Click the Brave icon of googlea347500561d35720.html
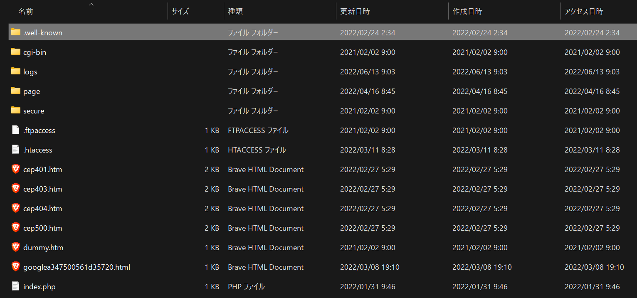Viewport: 637px width, 298px height. pos(16,266)
